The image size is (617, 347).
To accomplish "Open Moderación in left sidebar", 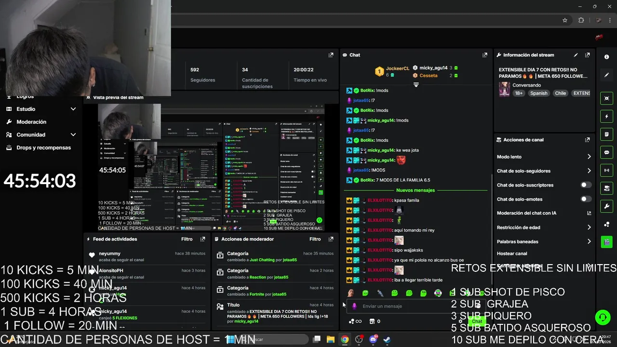I will [31, 122].
